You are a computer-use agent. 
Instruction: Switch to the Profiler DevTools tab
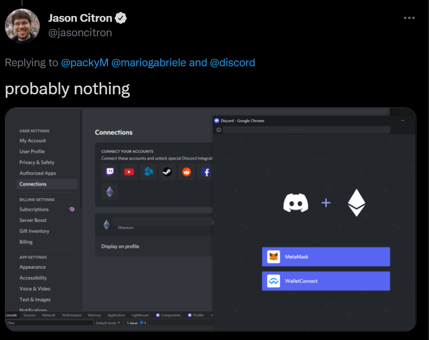tap(196, 315)
